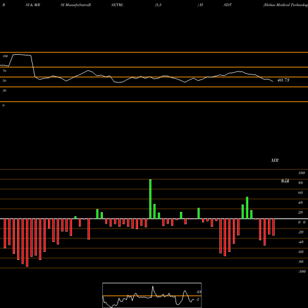Open the mini overview chart at the bottom
308x308 pixels.
pos(152,295)
